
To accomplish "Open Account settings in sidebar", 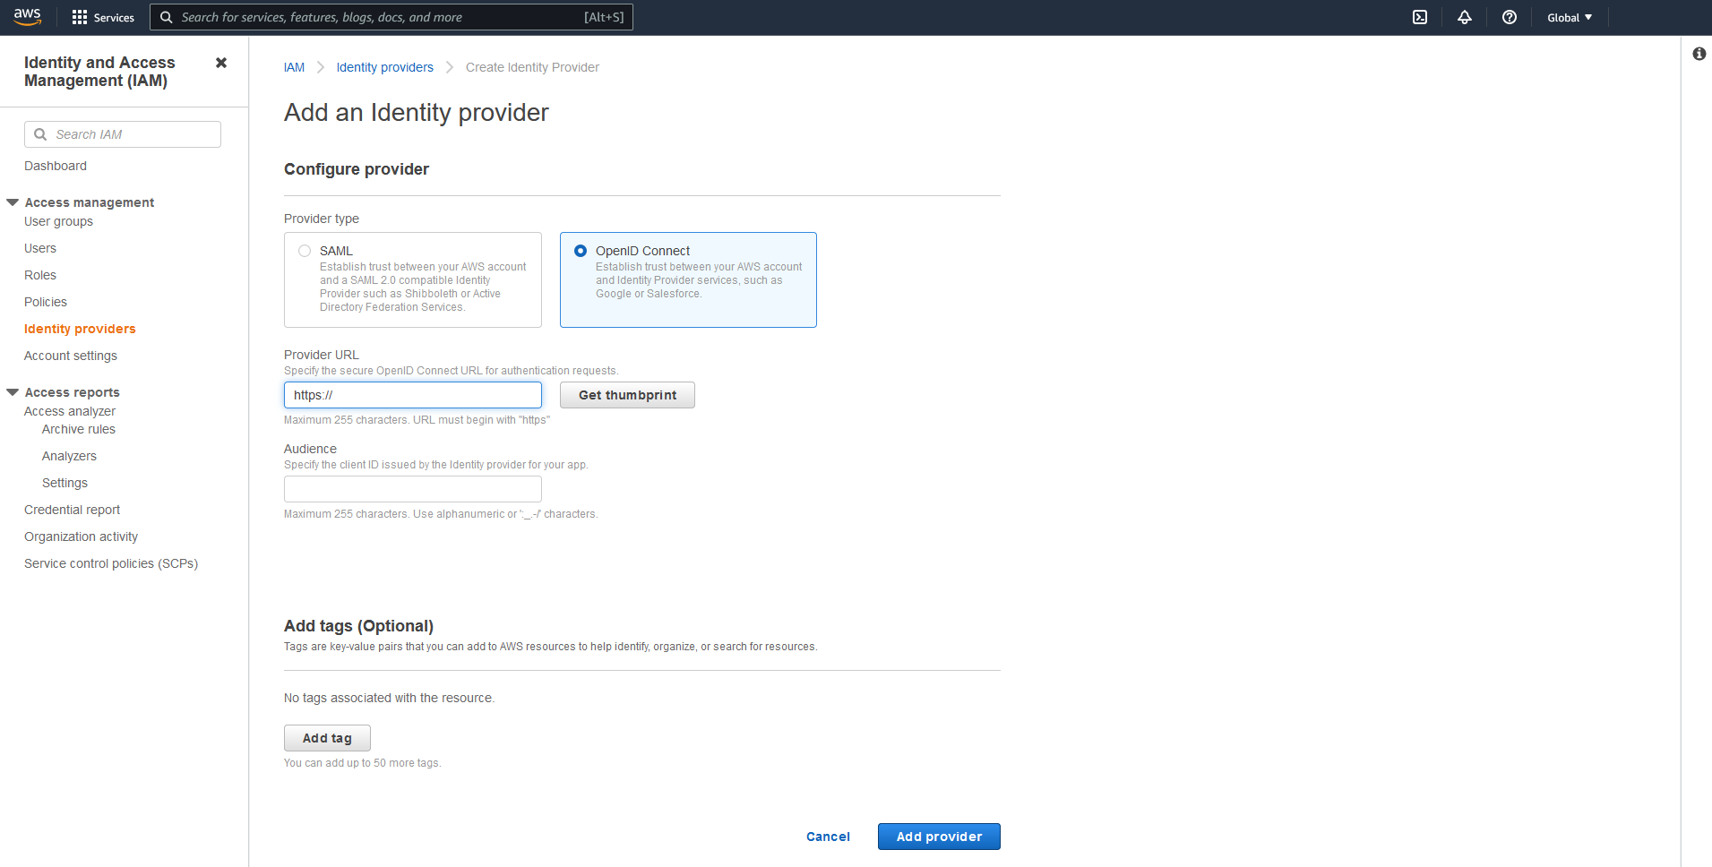I will point(71,356).
